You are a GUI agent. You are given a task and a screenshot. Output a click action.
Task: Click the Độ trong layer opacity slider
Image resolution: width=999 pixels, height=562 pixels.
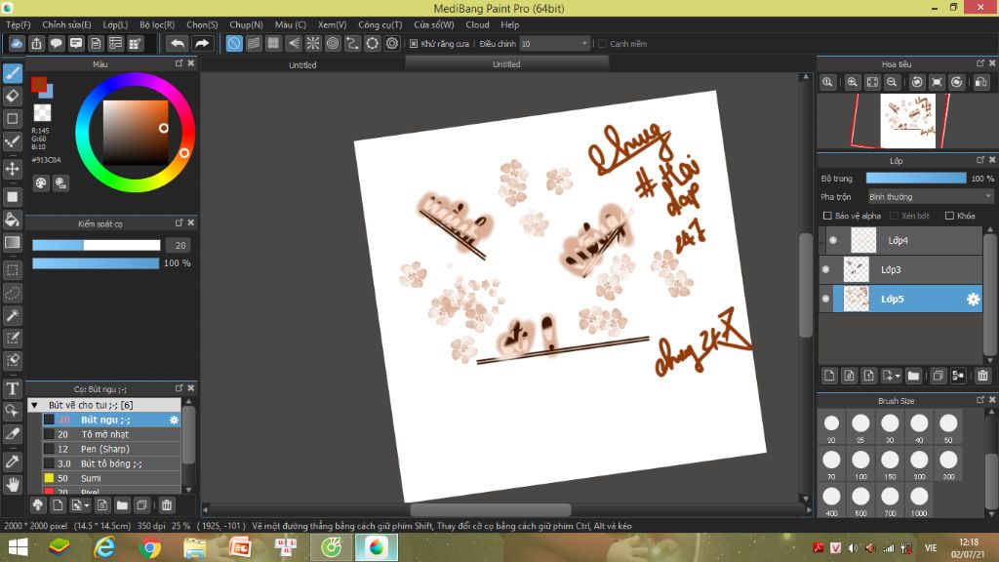coord(916,179)
